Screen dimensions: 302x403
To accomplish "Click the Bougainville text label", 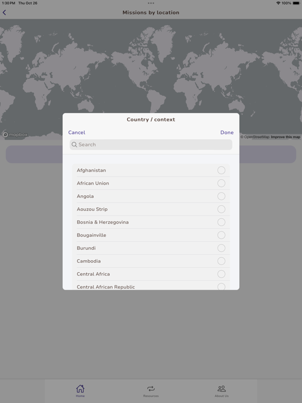I will [91, 235].
